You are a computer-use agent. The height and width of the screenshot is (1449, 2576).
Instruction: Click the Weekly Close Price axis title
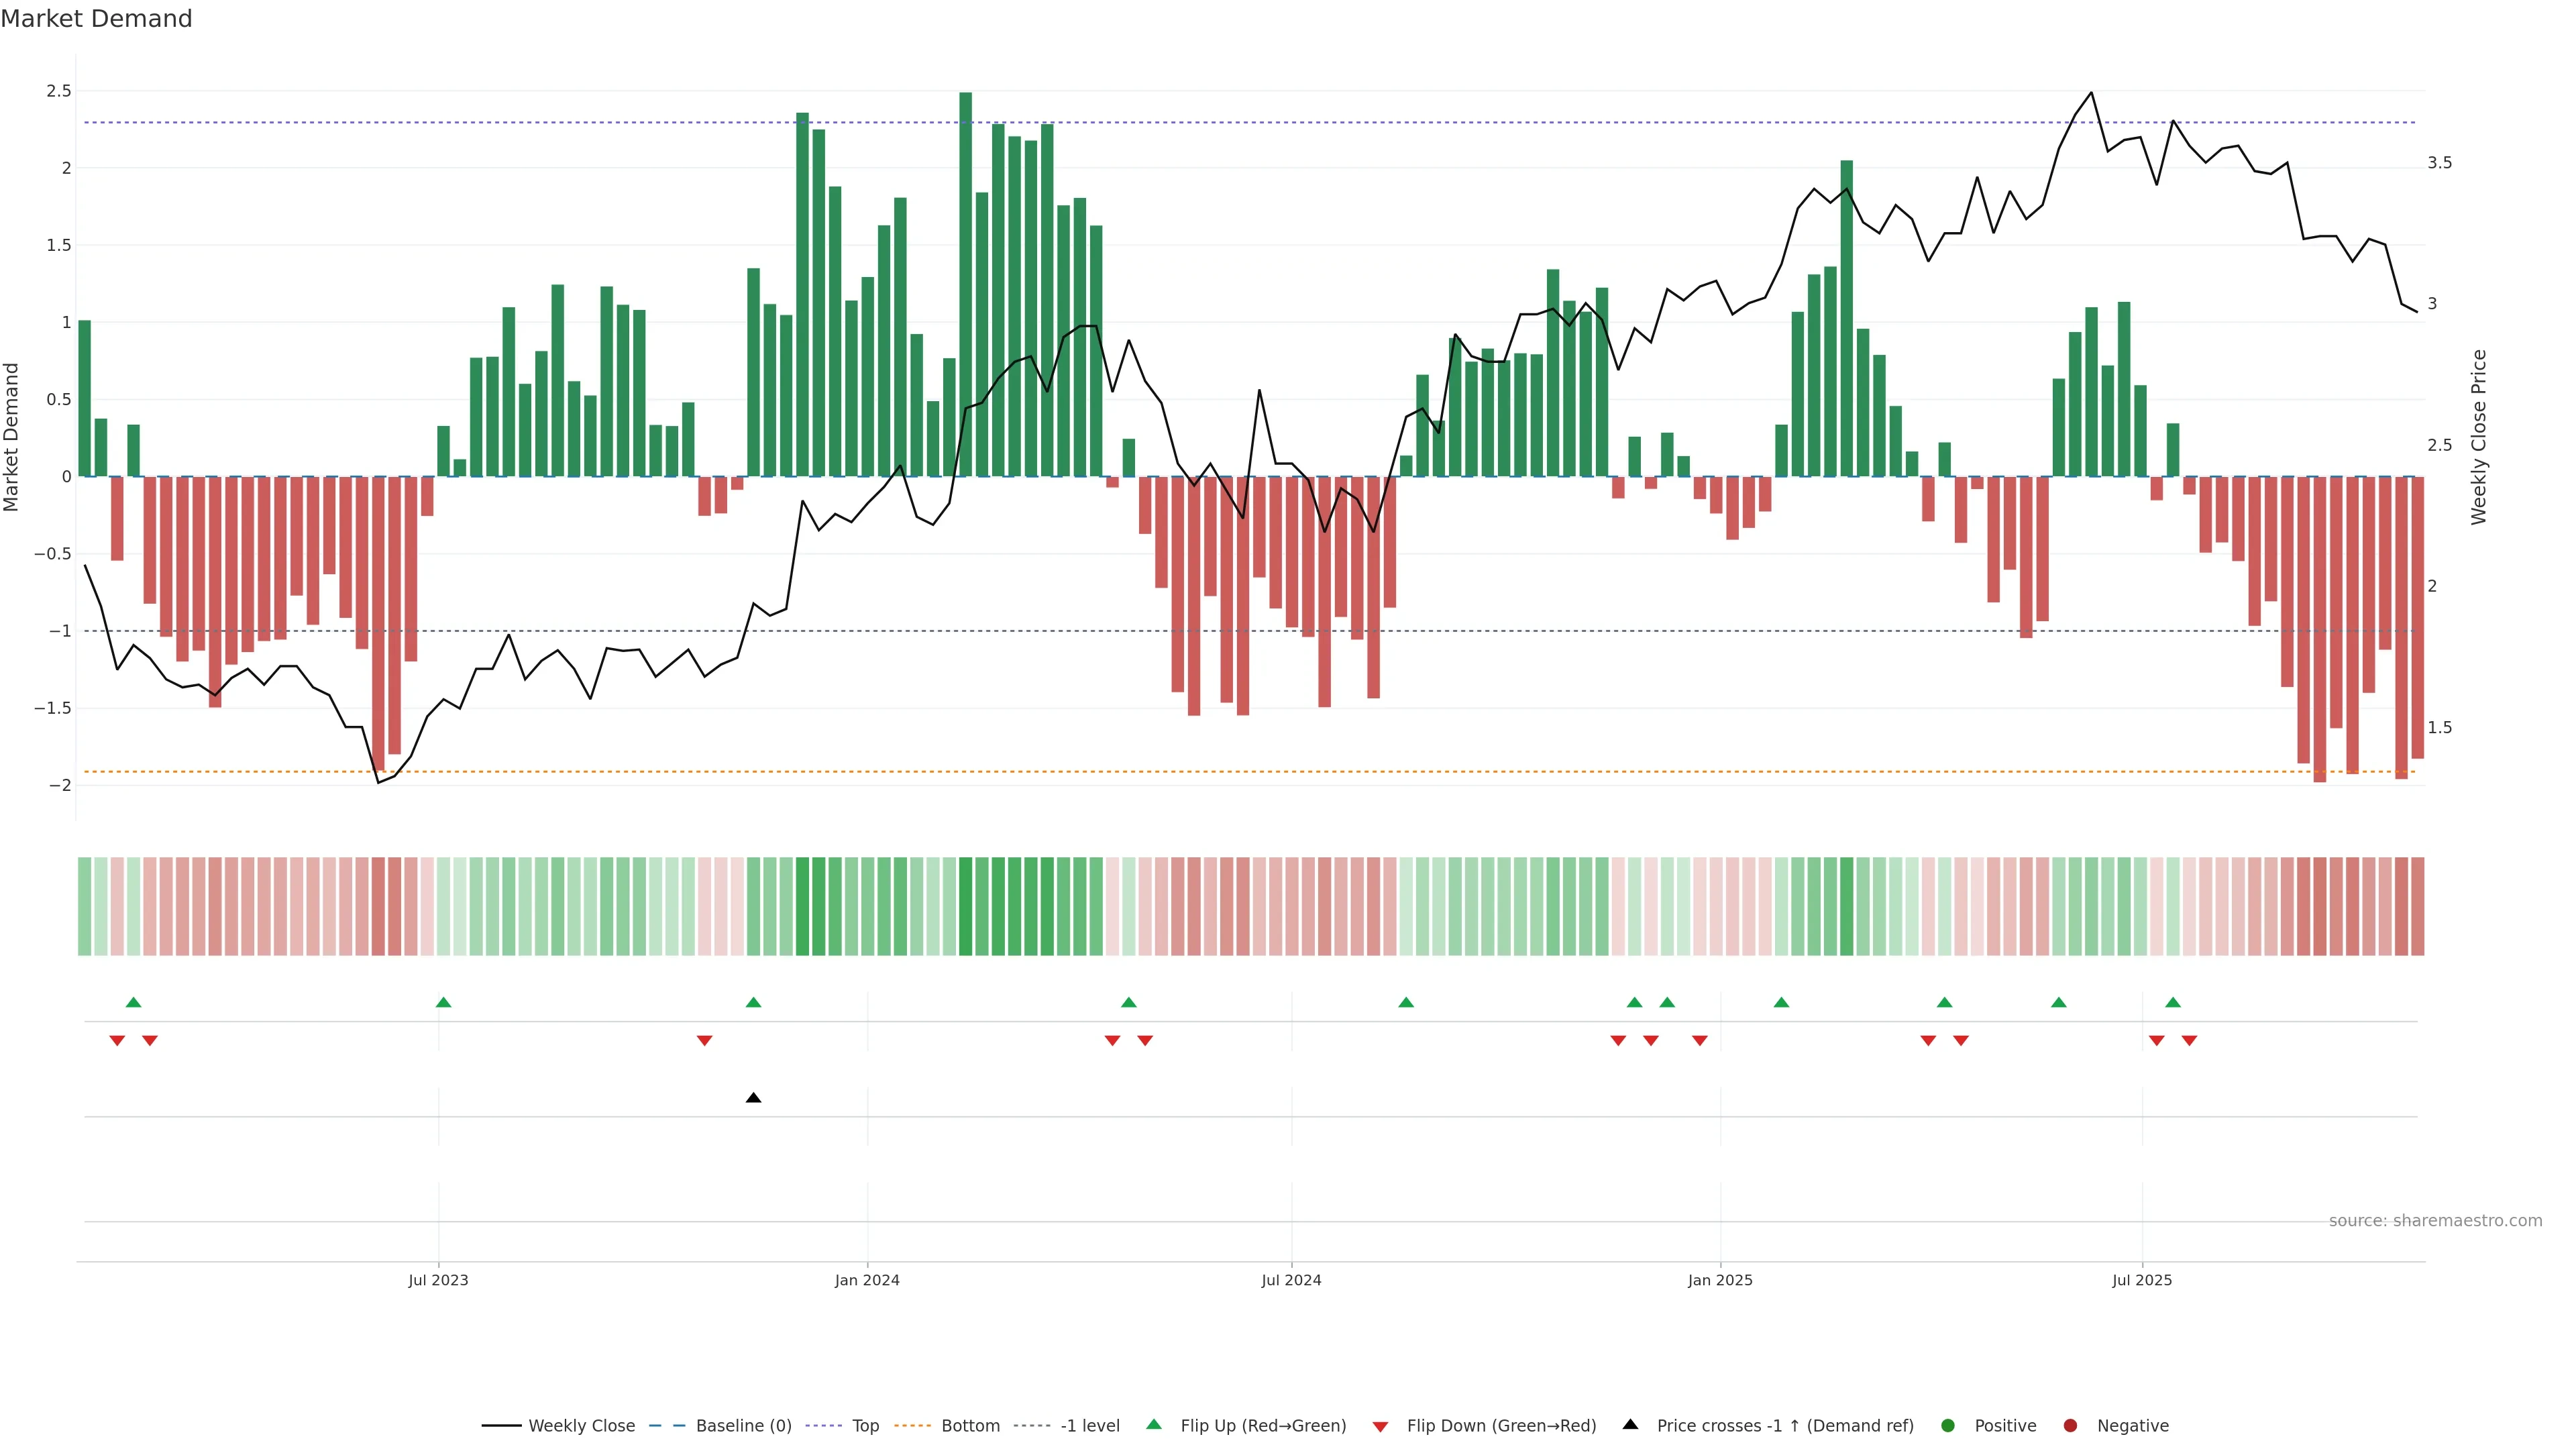pos(2478,437)
